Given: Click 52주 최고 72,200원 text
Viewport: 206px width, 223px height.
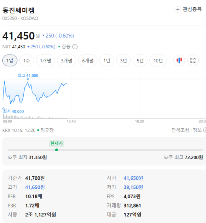Looking at the screenshot, I should (183, 157).
